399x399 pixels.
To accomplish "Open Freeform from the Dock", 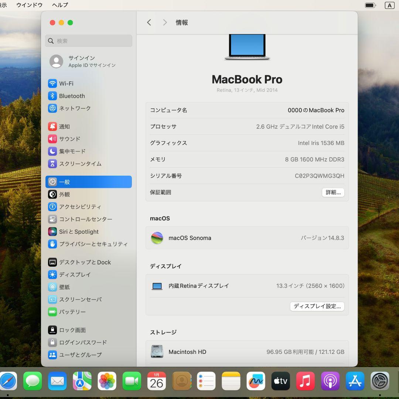I will pos(256,381).
